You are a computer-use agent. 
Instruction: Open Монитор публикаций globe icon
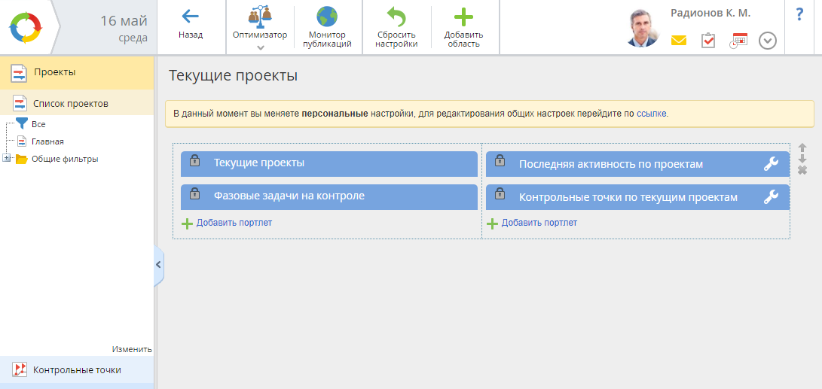pos(327,17)
